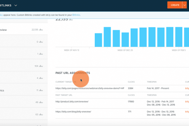Click the WEEK OF NOV 13 axis label
189x126 pixels.
[71, 50]
